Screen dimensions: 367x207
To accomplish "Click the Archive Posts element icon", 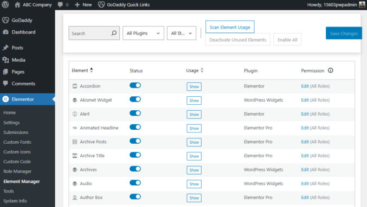I will [75, 142].
